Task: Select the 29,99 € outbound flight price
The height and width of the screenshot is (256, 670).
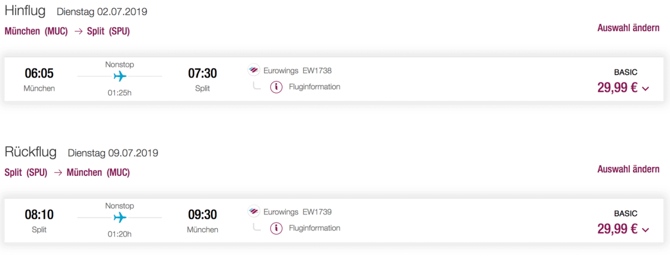Action: (617, 88)
